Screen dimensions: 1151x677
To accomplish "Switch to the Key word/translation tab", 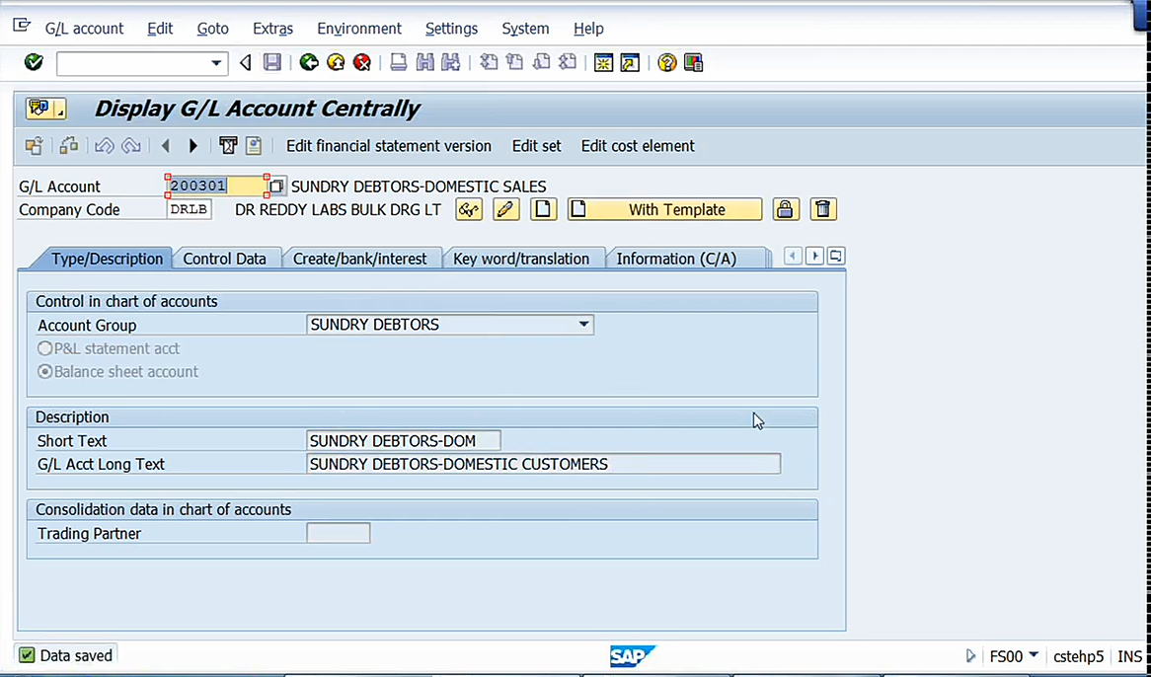I will click(x=521, y=259).
